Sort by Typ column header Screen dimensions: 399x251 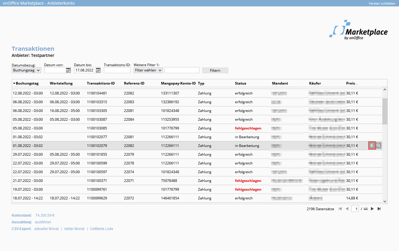point(201,83)
